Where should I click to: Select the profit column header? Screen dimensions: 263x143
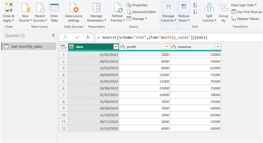(x=142, y=47)
